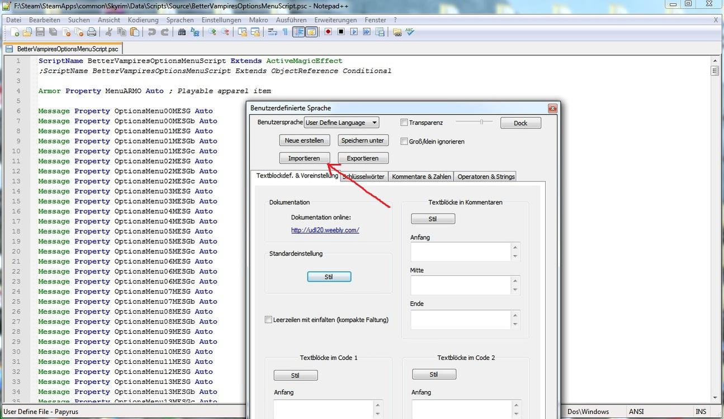This screenshot has height=419, width=724.
Task: Switch to Kommentare & Zahlen tab
Action: tap(421, 176)
